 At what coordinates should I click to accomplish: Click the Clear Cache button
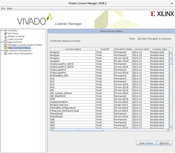146,143
